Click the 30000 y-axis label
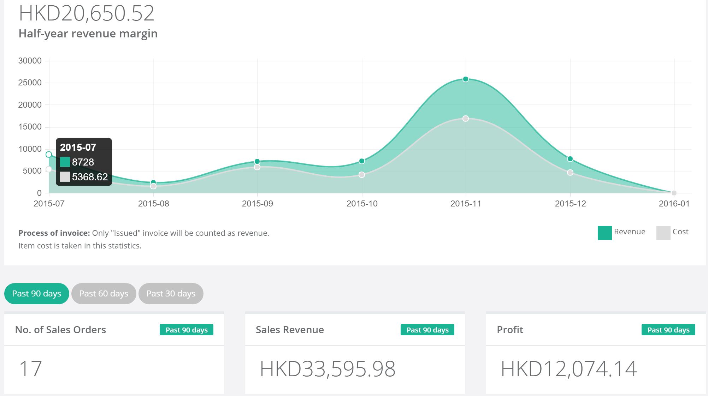Viewport: 708px width, 396px height. (x=30, y=61)
